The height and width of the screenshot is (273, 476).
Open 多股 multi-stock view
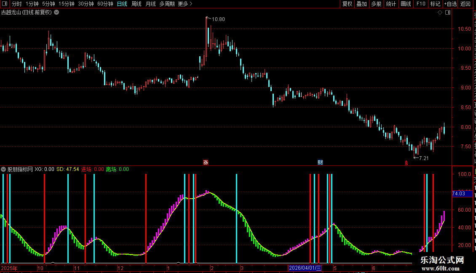tap(376, 4)
